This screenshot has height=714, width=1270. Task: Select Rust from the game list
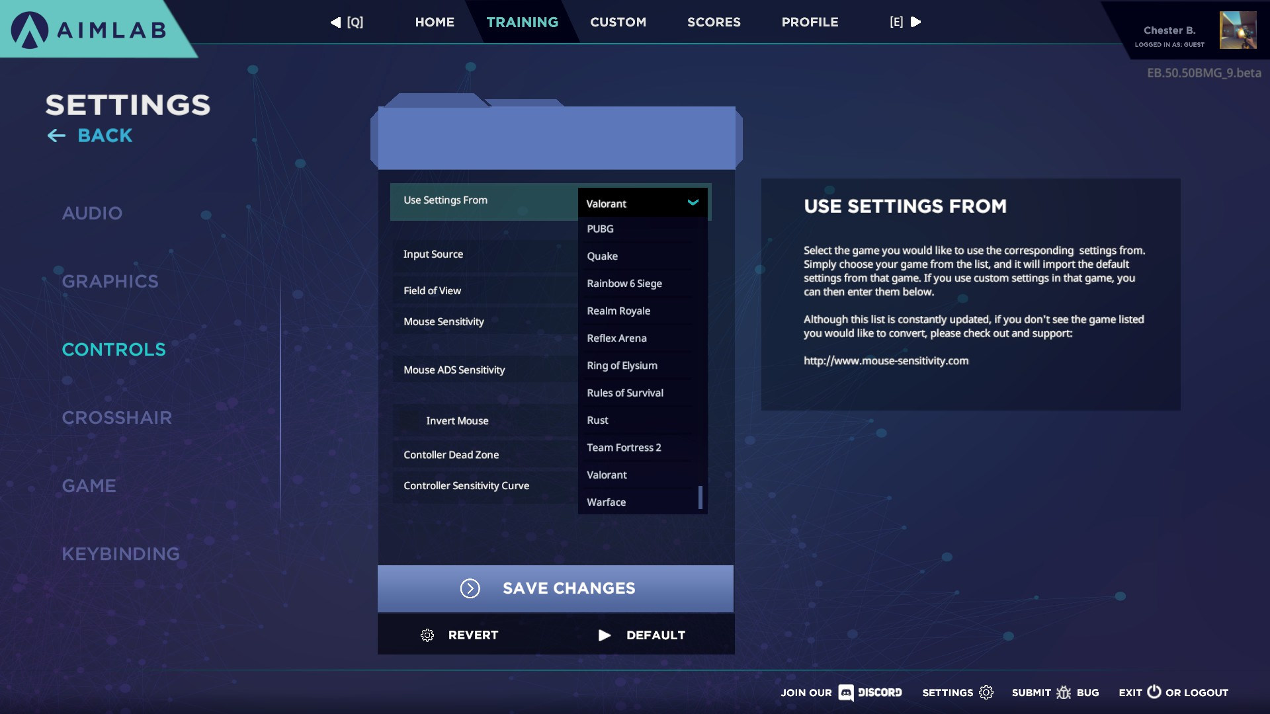(597, 420)
